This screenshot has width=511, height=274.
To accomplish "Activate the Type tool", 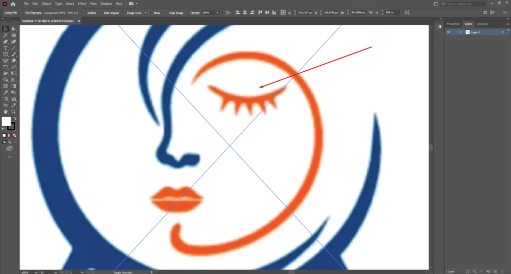I will pos(5,48).
